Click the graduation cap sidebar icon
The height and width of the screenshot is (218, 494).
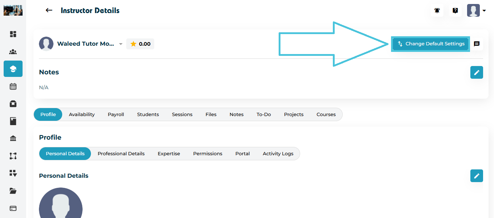pyautogui.click(x=13, y=69)
